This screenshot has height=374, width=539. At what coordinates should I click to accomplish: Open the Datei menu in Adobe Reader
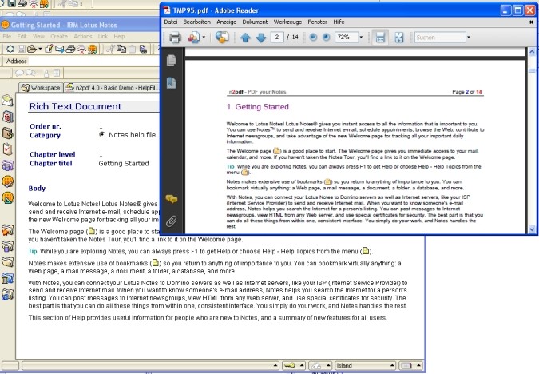tap(171, 22)
